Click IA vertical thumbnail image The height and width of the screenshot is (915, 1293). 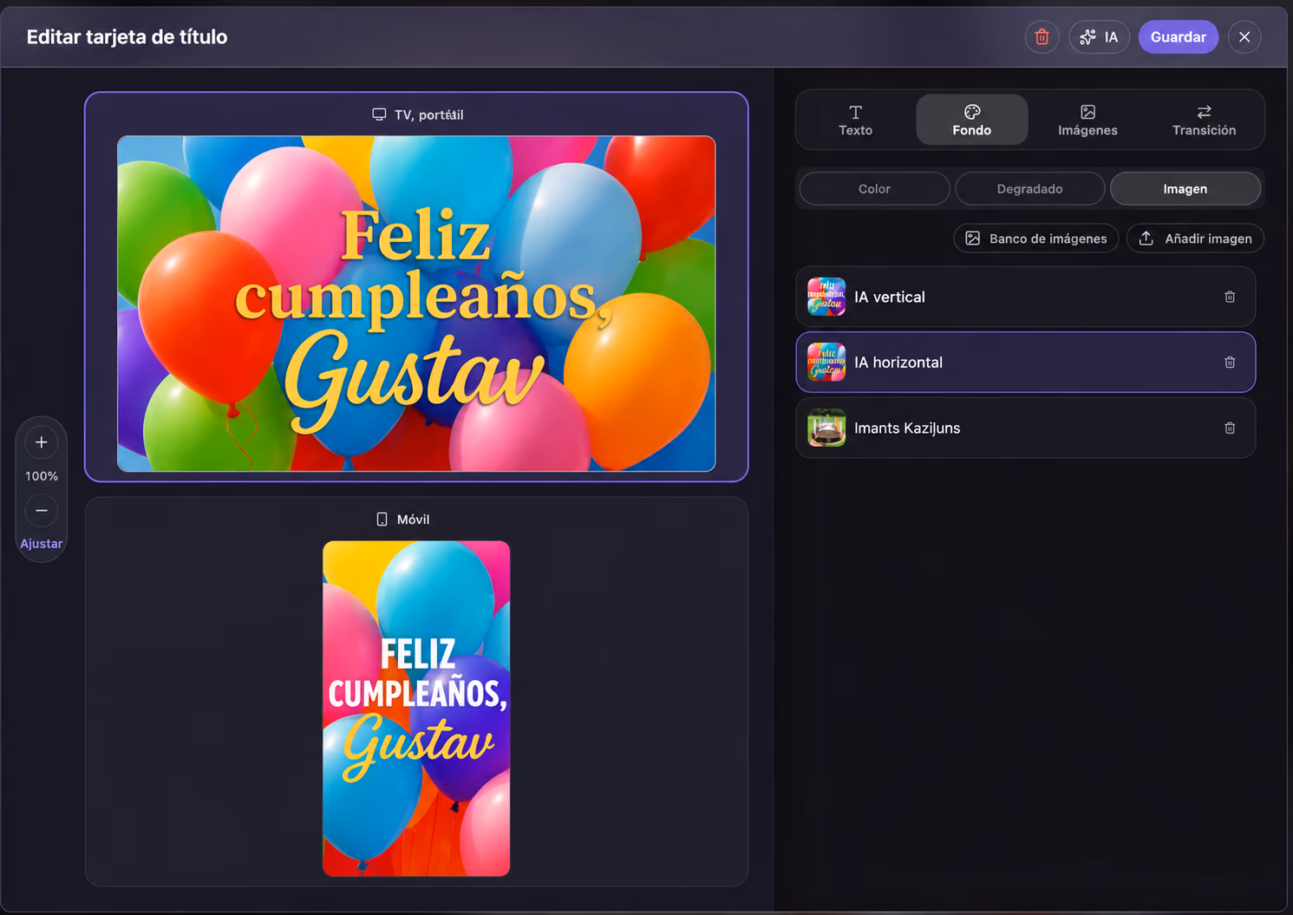826,297
